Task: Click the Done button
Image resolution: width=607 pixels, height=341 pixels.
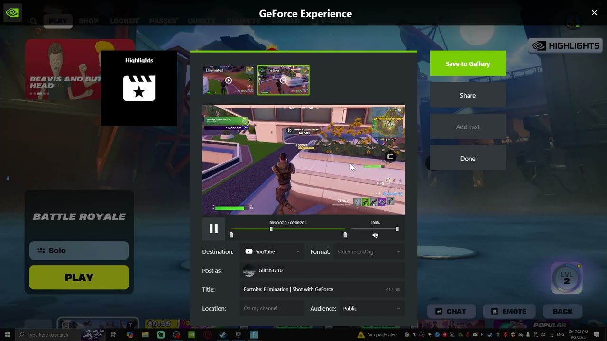Action: [x=468, y=158]
